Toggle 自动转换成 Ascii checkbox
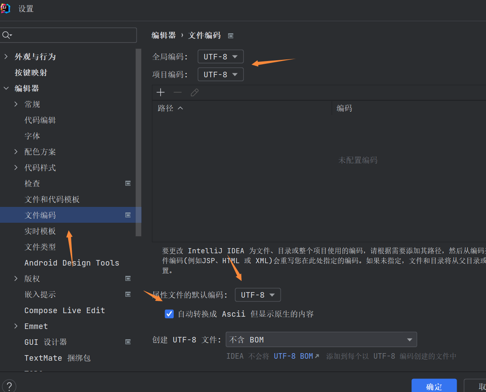Viewport: 486px width, 392px height. (169, 314)
